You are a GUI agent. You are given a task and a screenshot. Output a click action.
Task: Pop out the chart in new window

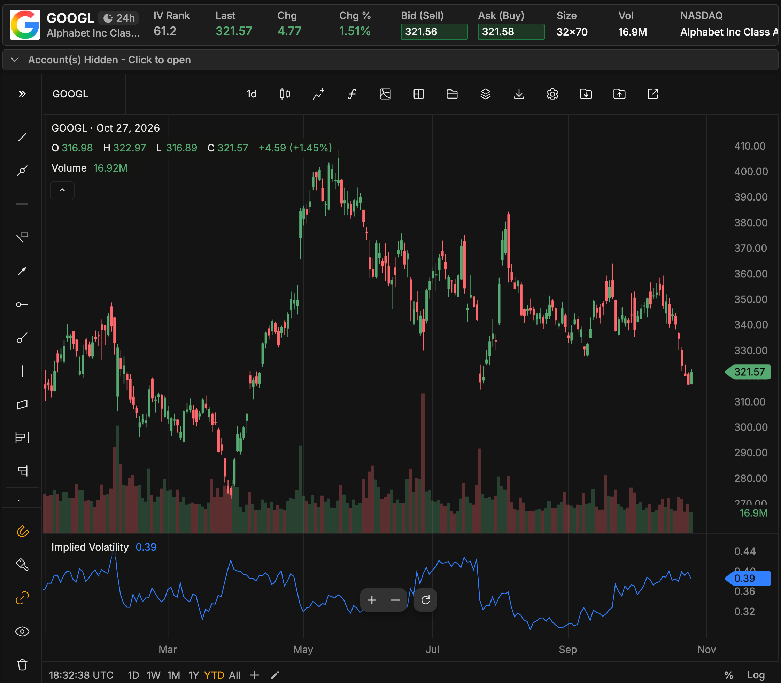tap(653, 94)
